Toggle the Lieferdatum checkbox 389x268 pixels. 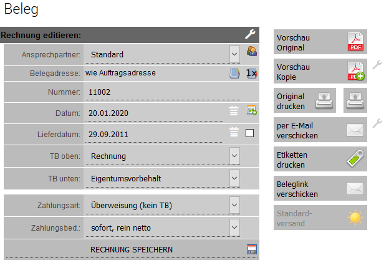tap(250, 133)
